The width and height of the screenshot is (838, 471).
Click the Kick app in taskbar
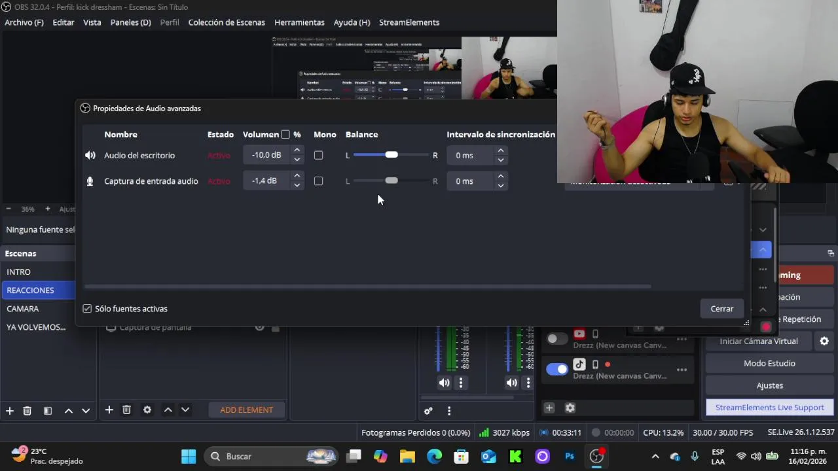click(515, 457)
